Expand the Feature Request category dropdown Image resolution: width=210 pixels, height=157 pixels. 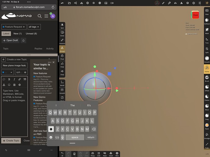point(14,27)
